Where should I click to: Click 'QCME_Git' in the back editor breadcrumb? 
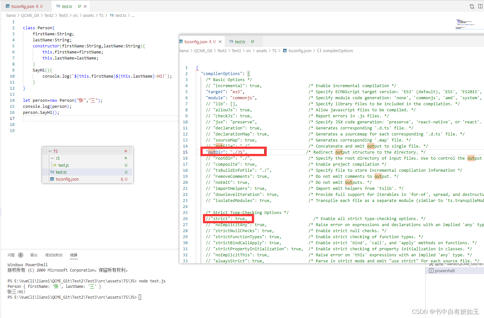[30, 15]
